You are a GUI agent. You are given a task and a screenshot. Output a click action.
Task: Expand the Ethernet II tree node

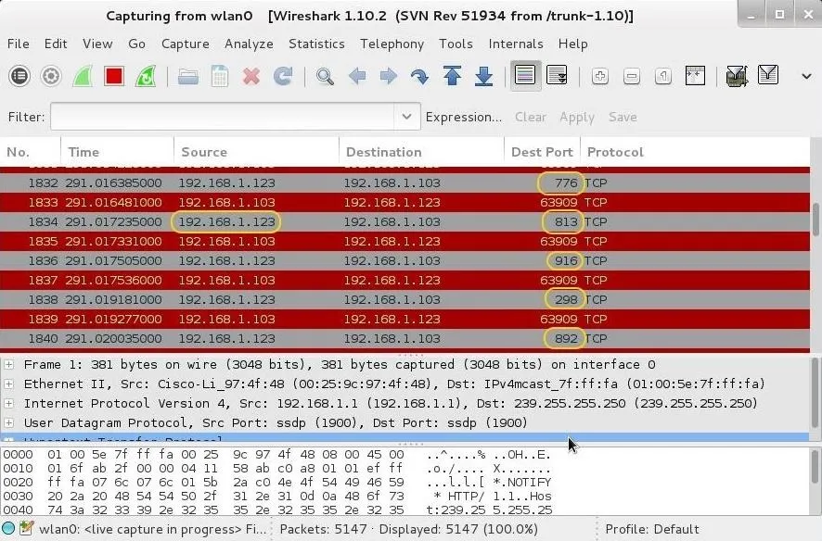9,384
